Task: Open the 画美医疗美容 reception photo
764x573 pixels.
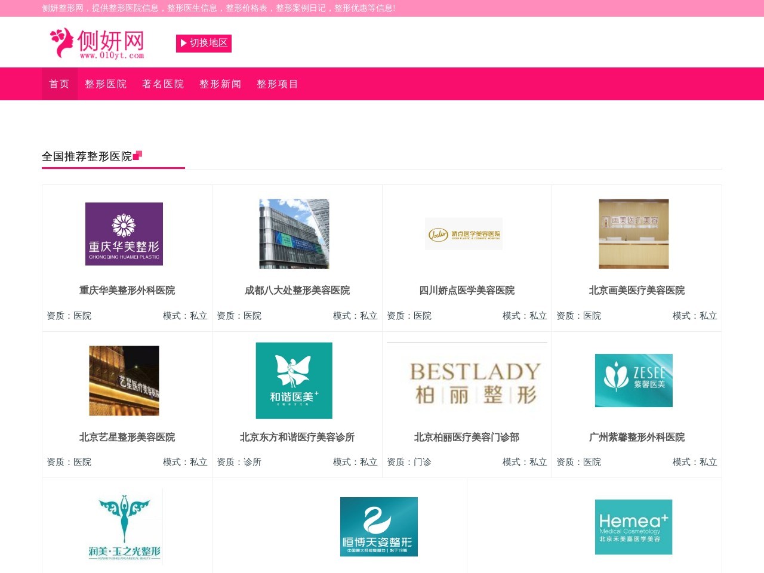Action: click(634, 234)
